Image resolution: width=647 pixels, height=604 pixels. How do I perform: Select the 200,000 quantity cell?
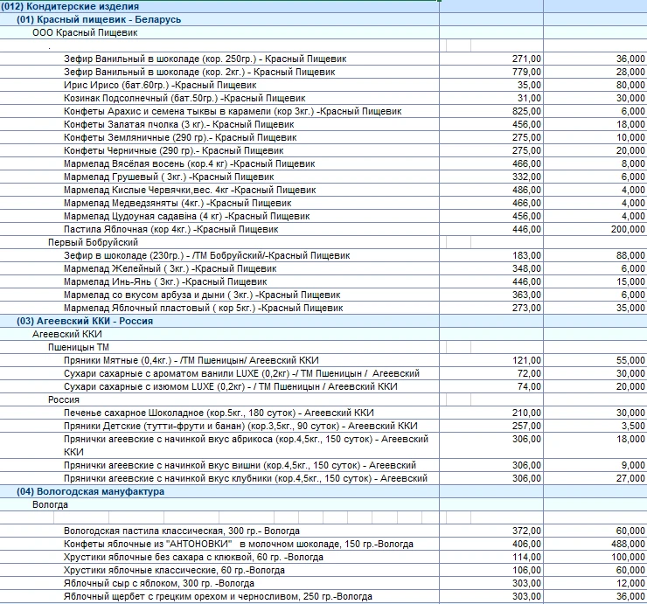tap(626, 229)
